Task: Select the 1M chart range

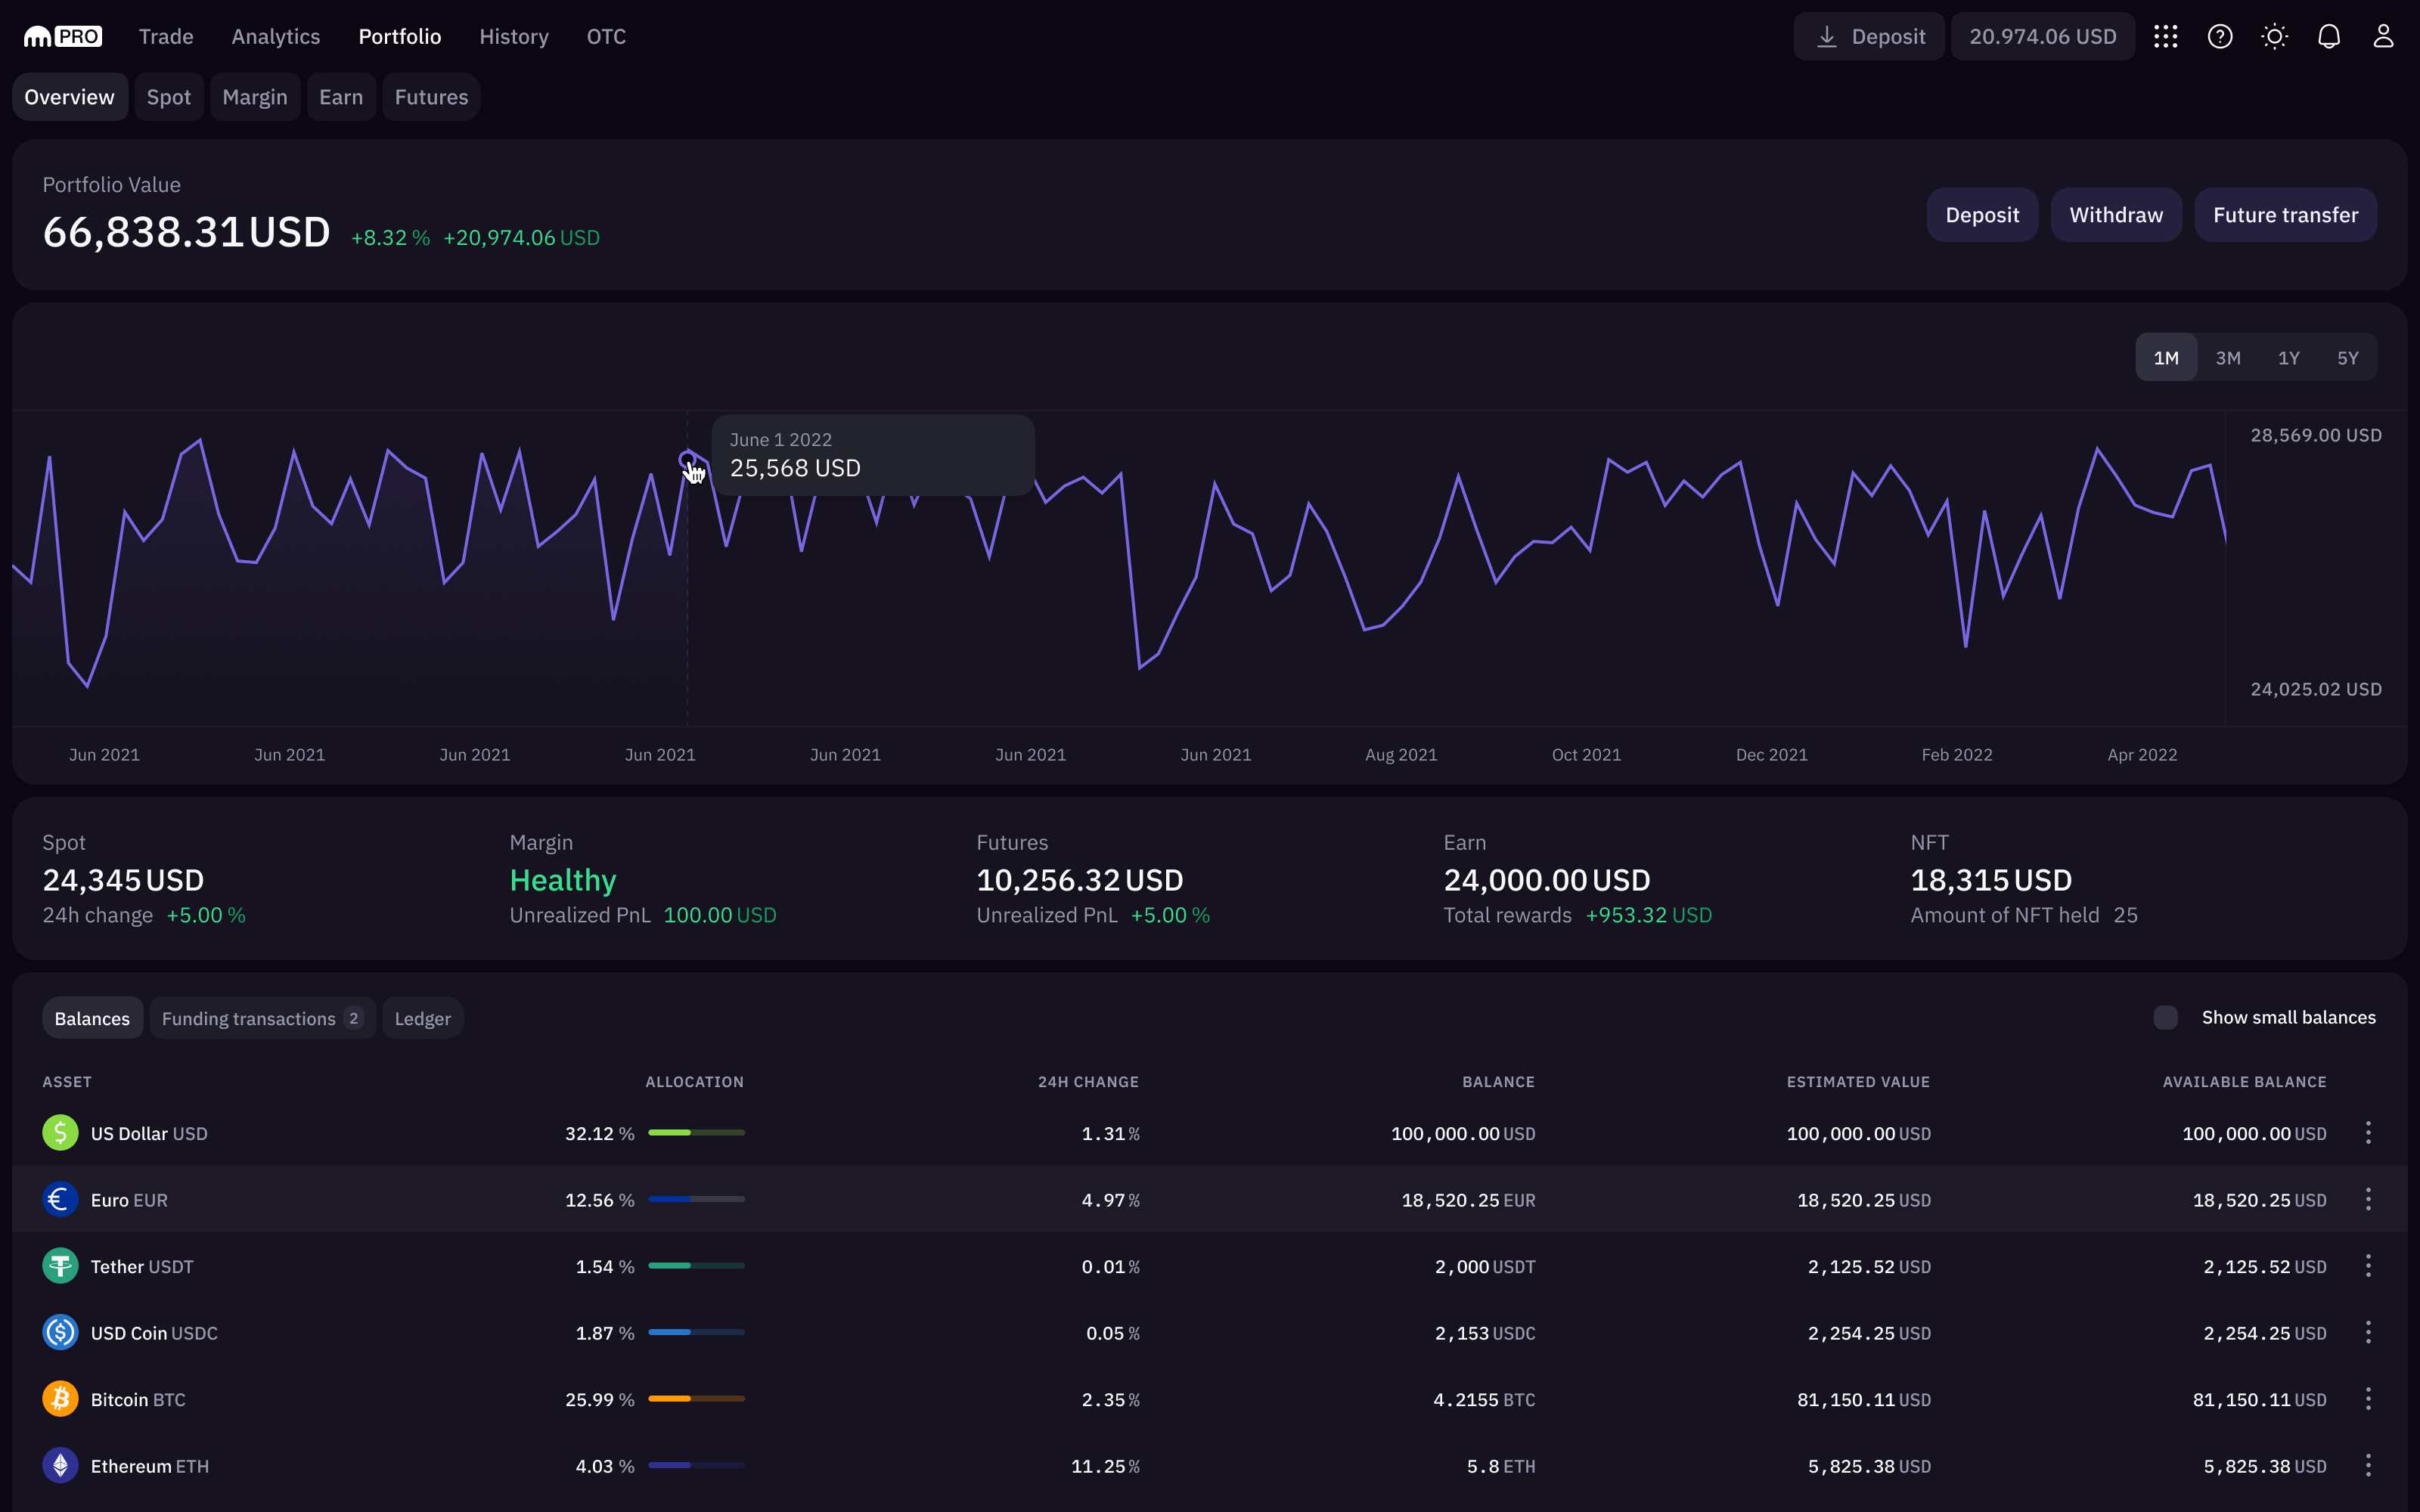Action: click(x=2166, y=358)
